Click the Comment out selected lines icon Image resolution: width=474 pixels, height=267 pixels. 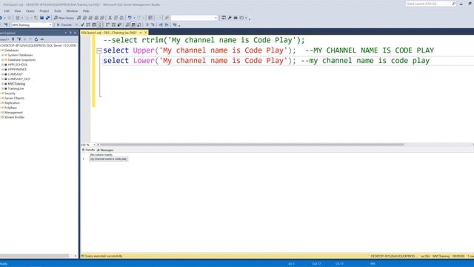coord(147,24)
